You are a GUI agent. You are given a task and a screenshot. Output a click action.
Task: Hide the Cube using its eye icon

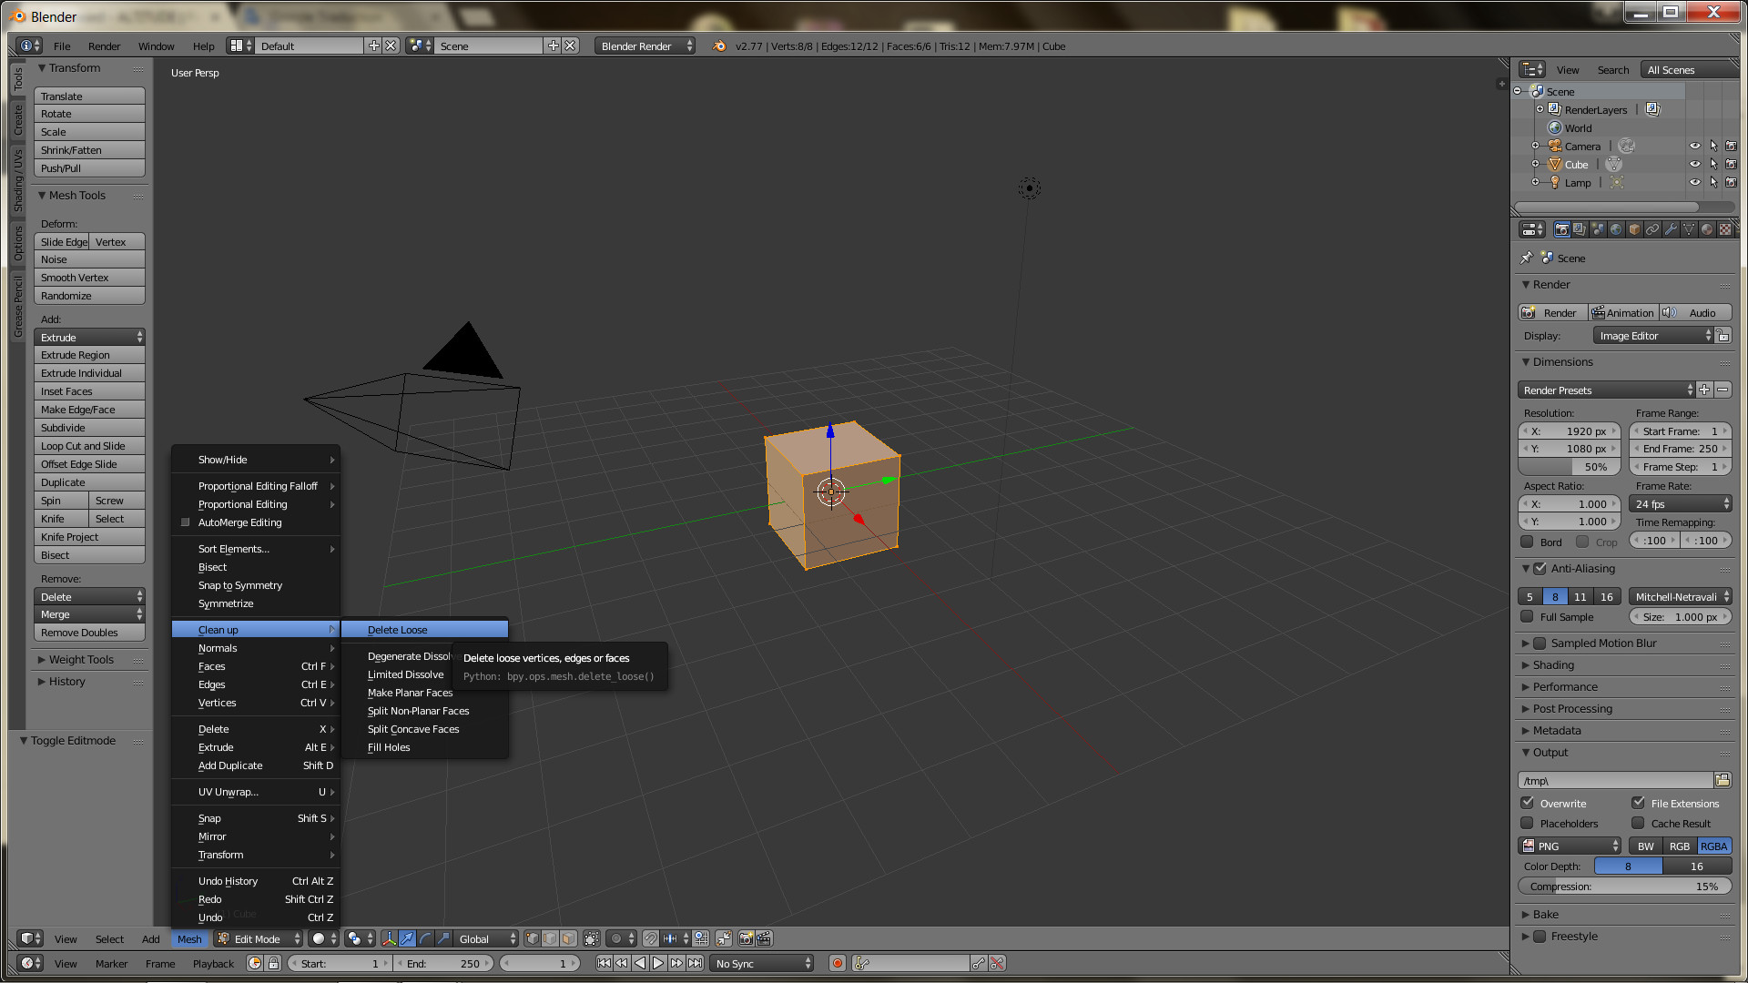pyautogui.click(x=1694, y=165)
